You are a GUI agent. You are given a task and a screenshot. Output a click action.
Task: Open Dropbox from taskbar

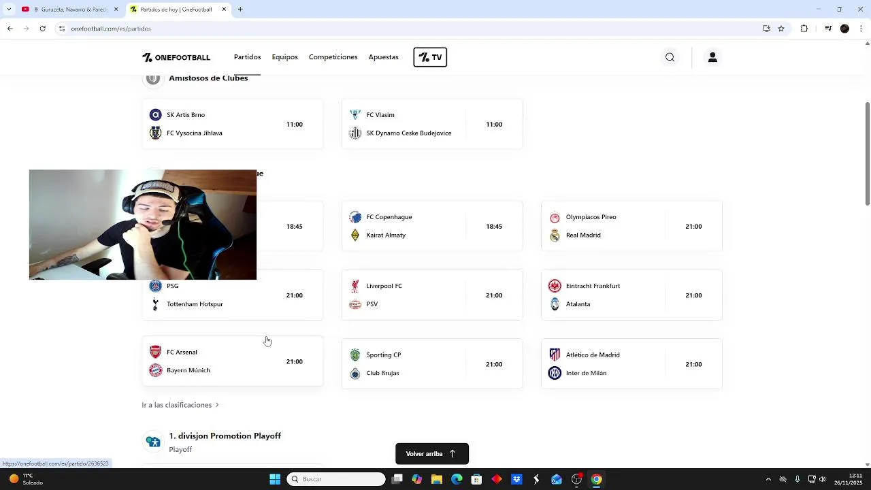[516, 479]
